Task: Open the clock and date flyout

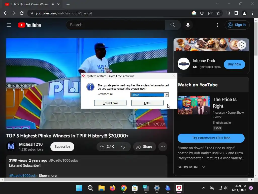Action: pos(239,188)
